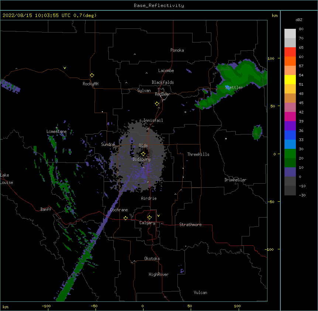Click the Sundre town label
Screen dimensions: 318x311
tap(108, 144)
